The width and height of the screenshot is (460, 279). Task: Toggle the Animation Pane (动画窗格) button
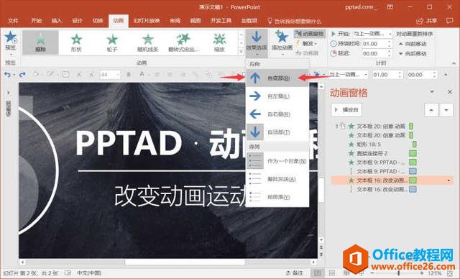pos(310,34)
